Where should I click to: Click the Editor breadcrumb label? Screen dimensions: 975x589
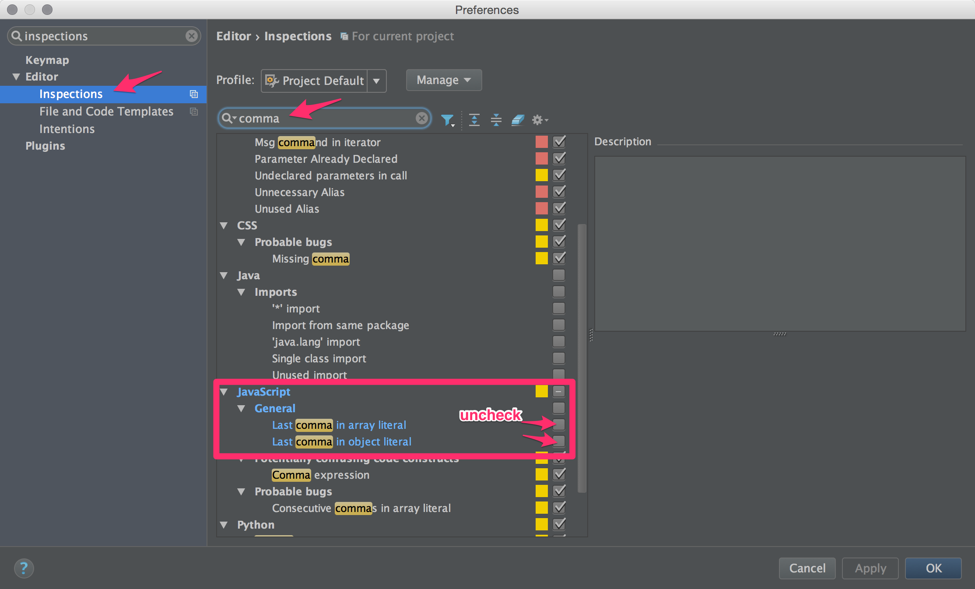click(x=234, y=36)
